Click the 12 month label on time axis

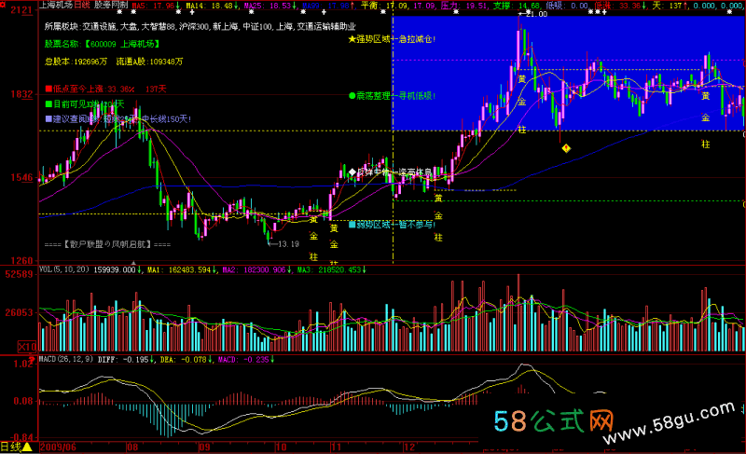(409, 447)
